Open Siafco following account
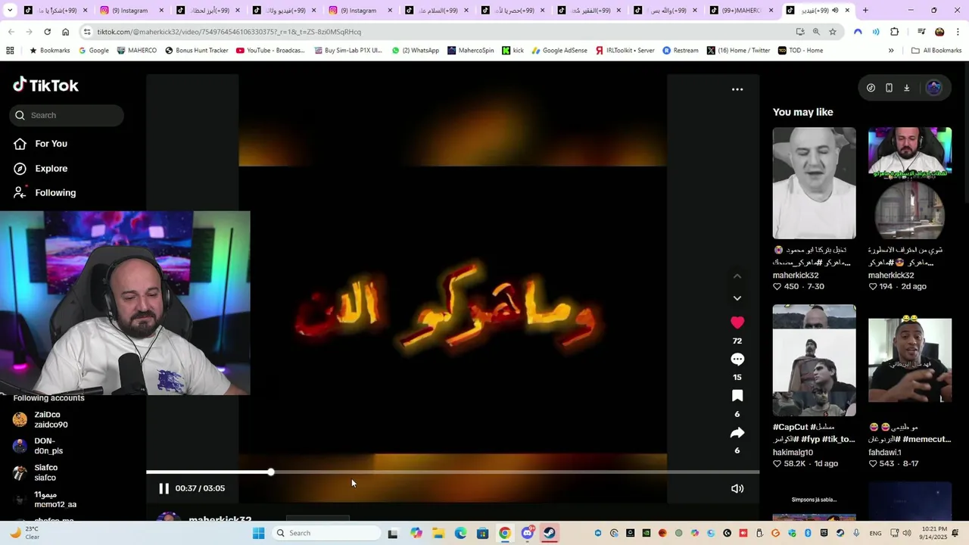Viewport: 969px width, 545px height. click(45, 473)
